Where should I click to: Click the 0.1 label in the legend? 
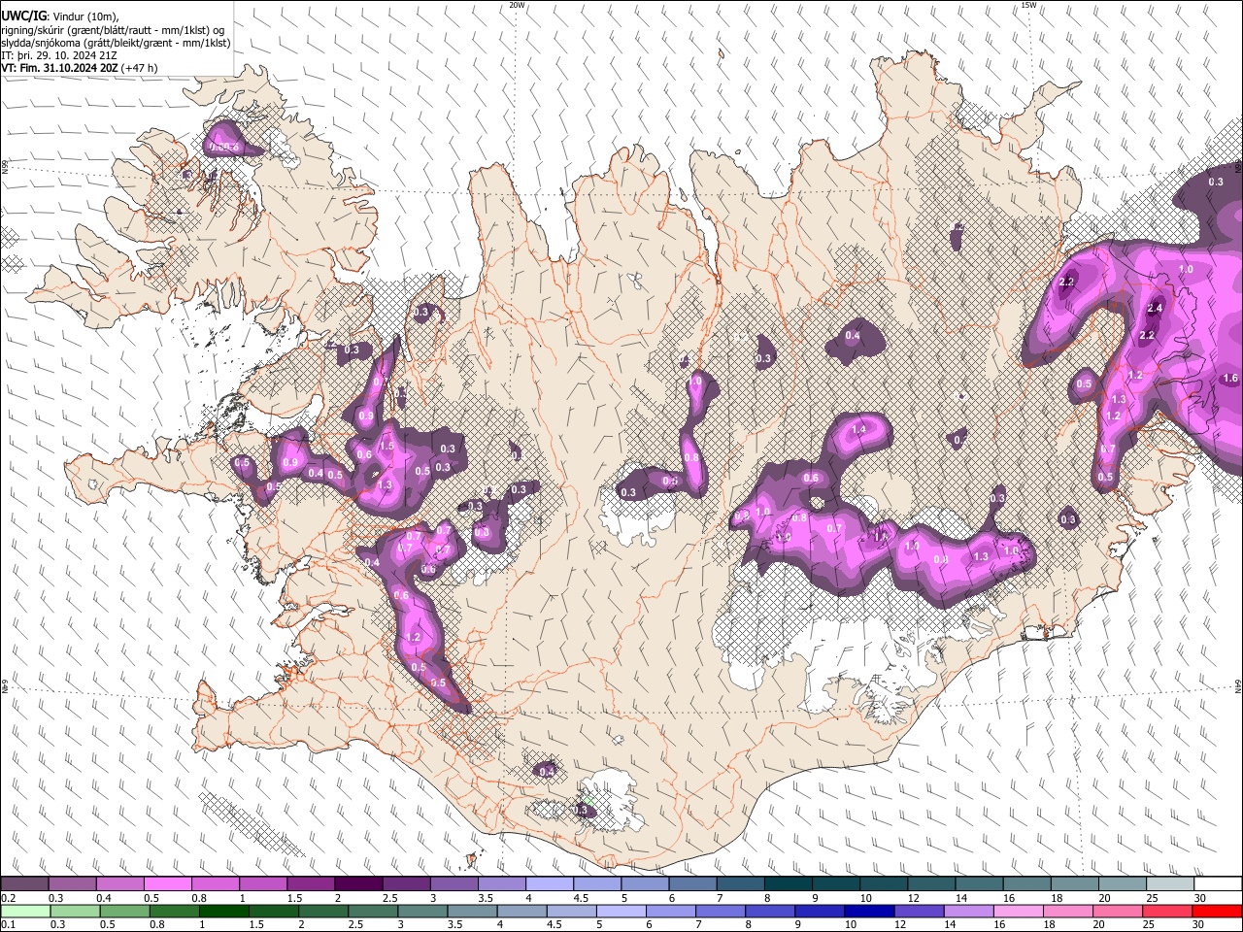9,924
